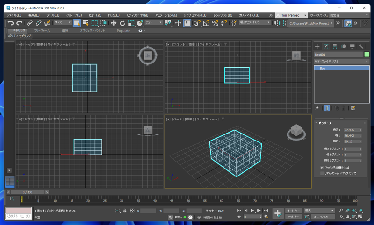Viewport: 374px width, 225px height.
Task: Open the Tori iPentec user account dropdown
Action: pyautogui.click(x=291, y=15)
